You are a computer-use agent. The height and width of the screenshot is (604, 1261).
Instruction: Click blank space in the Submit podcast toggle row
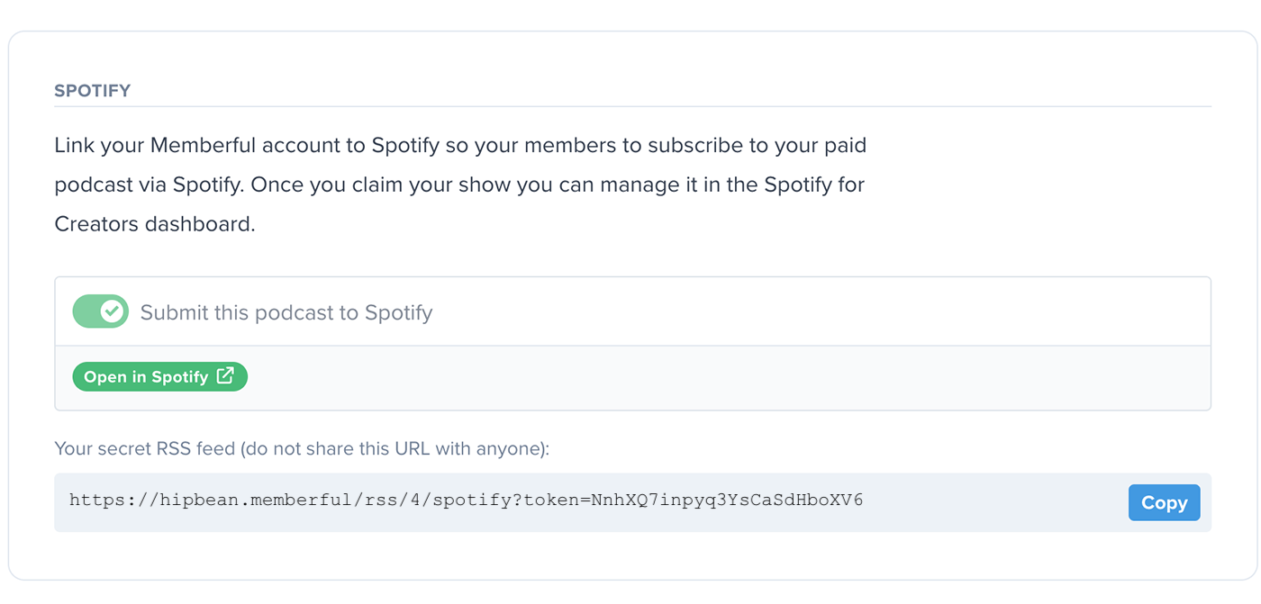[811, 311]
